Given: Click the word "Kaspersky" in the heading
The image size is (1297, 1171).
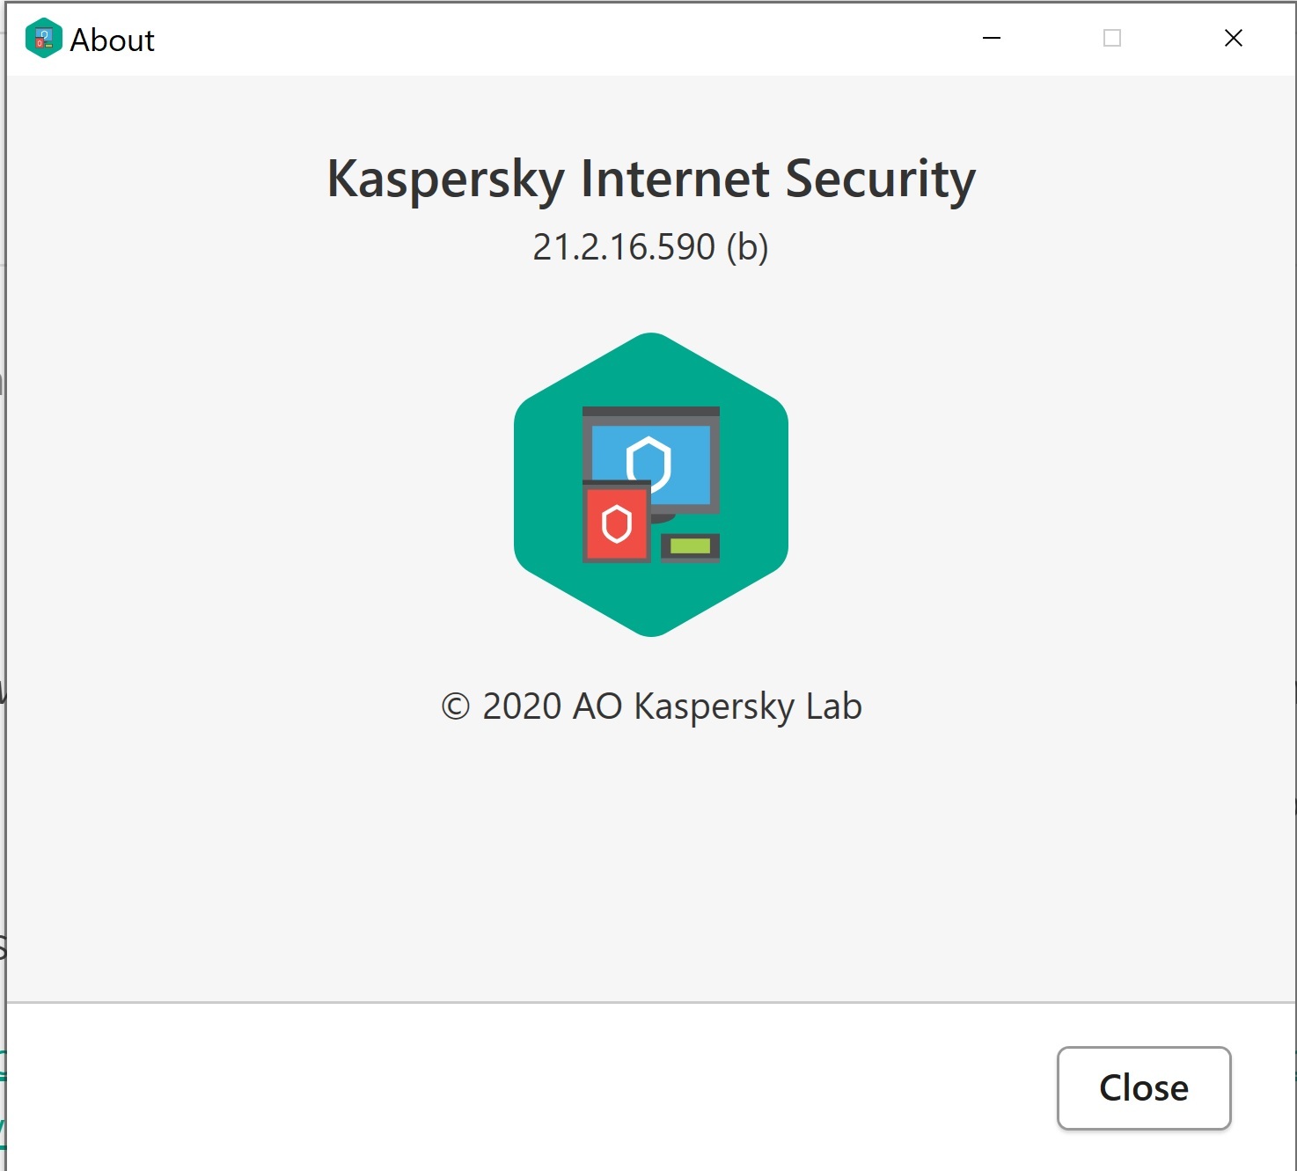Looking at the screenshot, I should pos(445,179).
